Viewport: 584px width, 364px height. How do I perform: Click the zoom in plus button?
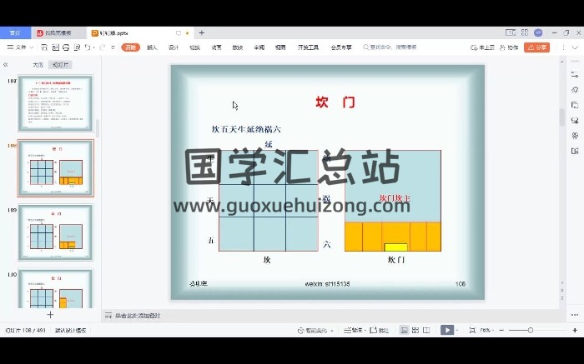pos(575,330)
